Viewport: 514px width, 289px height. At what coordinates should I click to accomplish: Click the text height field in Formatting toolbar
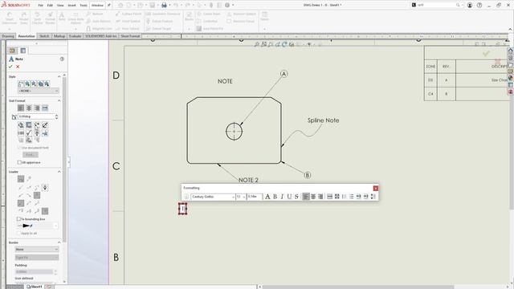point(255,197)
